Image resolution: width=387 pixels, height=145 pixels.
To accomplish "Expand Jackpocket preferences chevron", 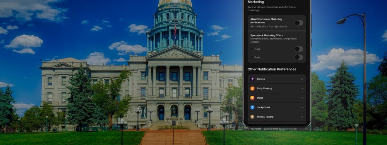I will pyautogui.click(x=302, y=107).
